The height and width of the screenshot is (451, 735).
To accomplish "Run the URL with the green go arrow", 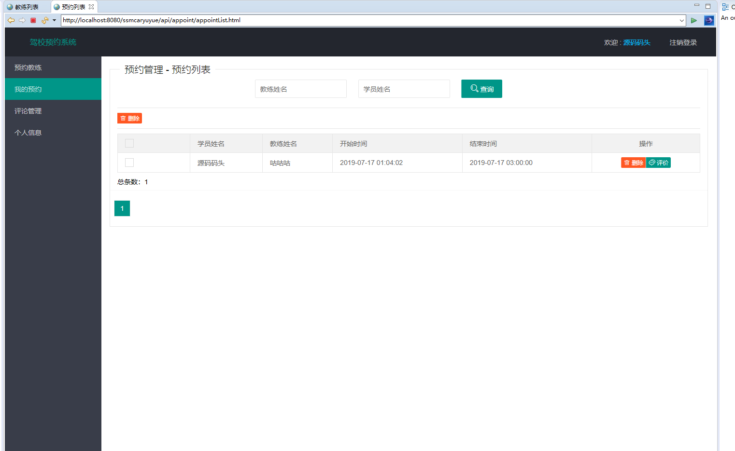I will 694,20.
